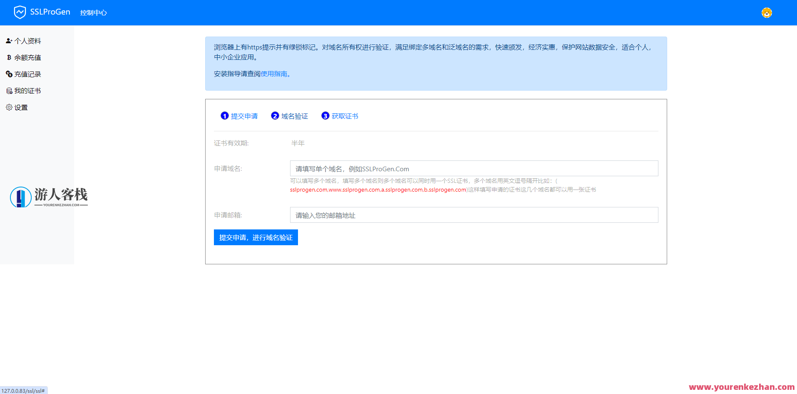Click the step 1 提交申请 circle icon
This screenshot has height=394, width=797.
click(225, 116)
